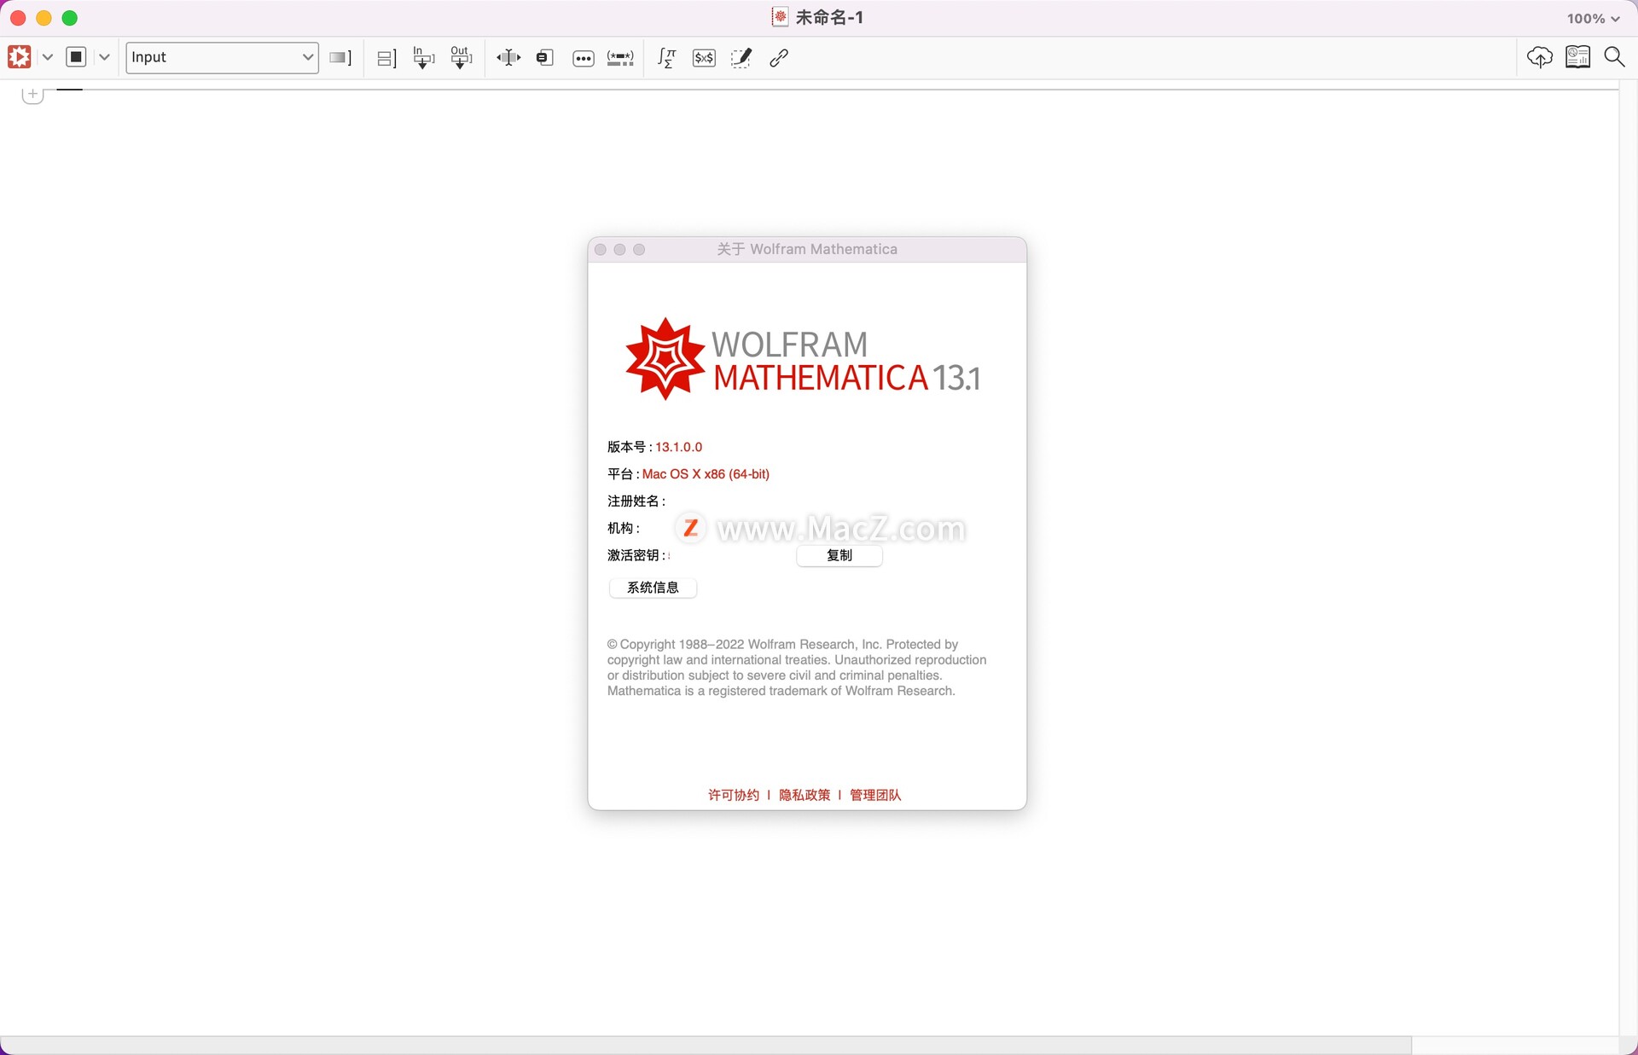Click the 复制 copy button

pos(839,555)
